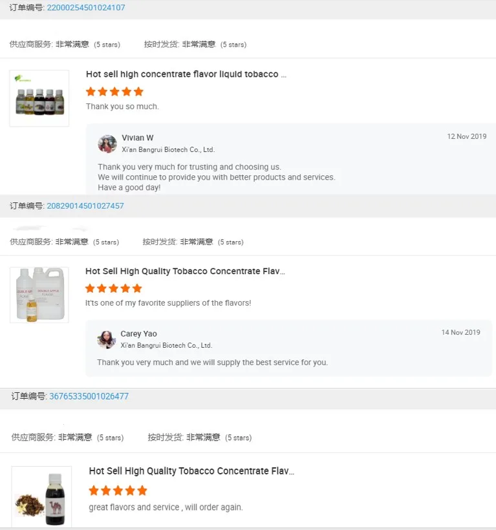Screen dimensions: 496x530
Task: Click Vivian W's profile avatar
Action: coord(107,143)
